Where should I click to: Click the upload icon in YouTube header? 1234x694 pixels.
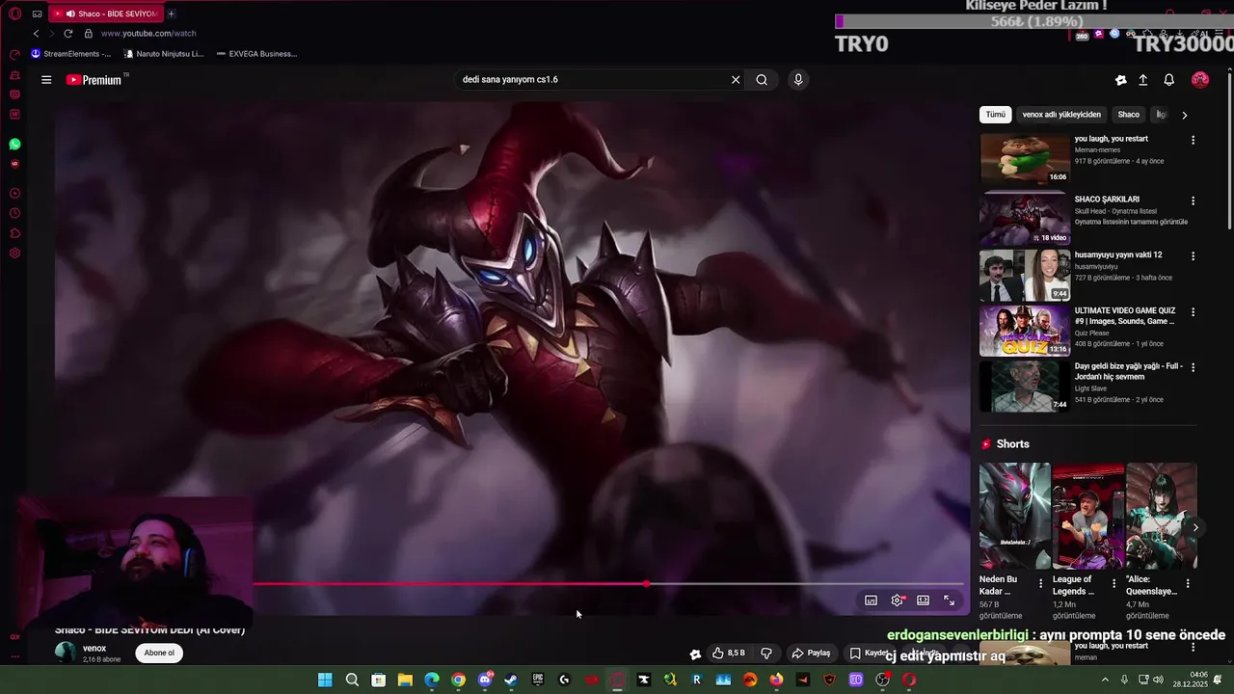[1143, 80]
